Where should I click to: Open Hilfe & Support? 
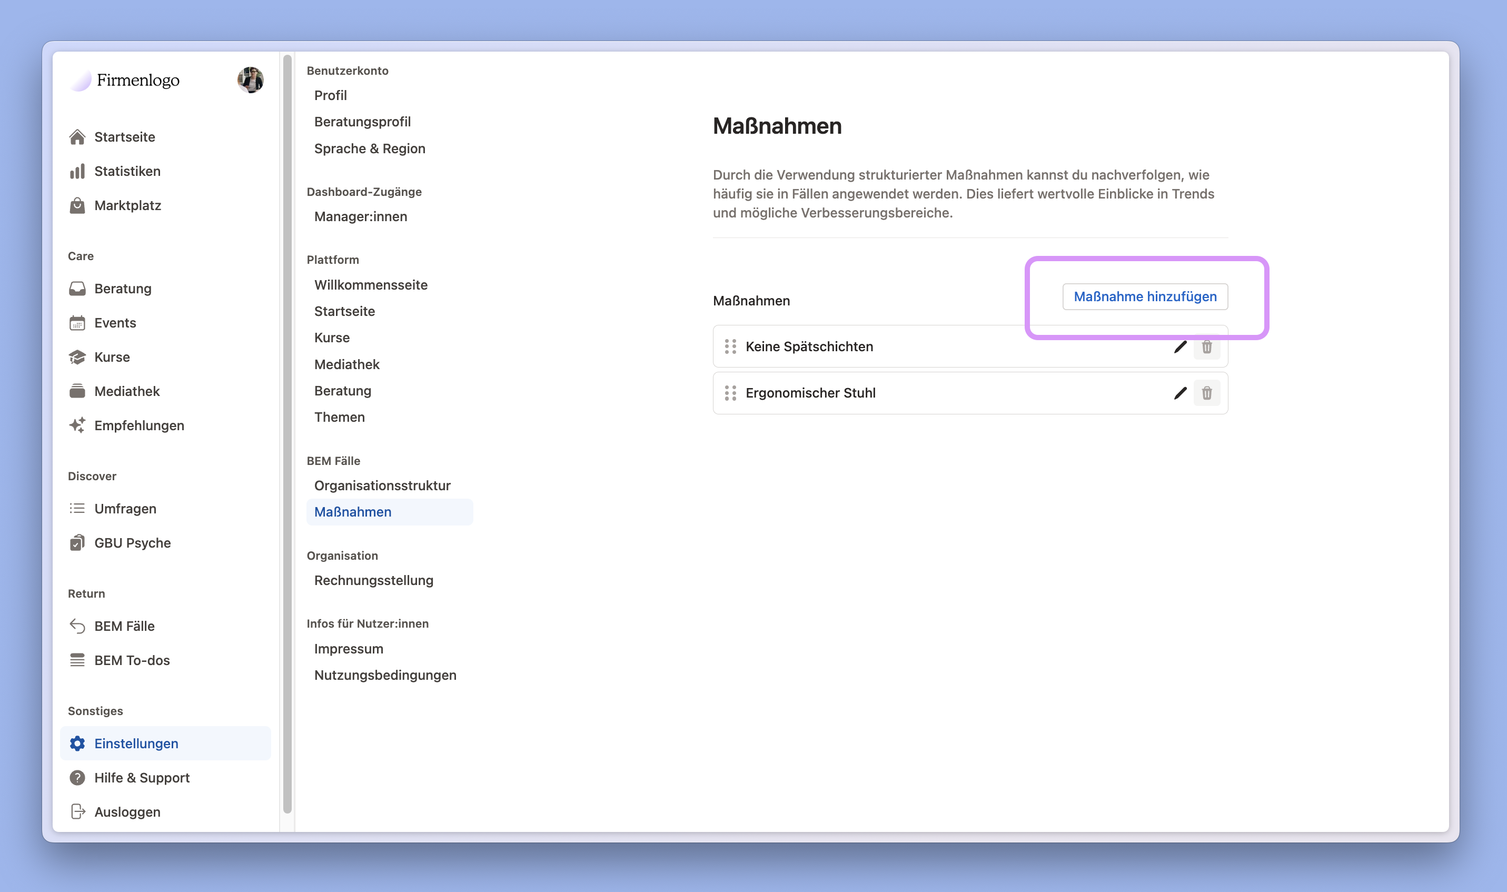(x=142, y=778)
